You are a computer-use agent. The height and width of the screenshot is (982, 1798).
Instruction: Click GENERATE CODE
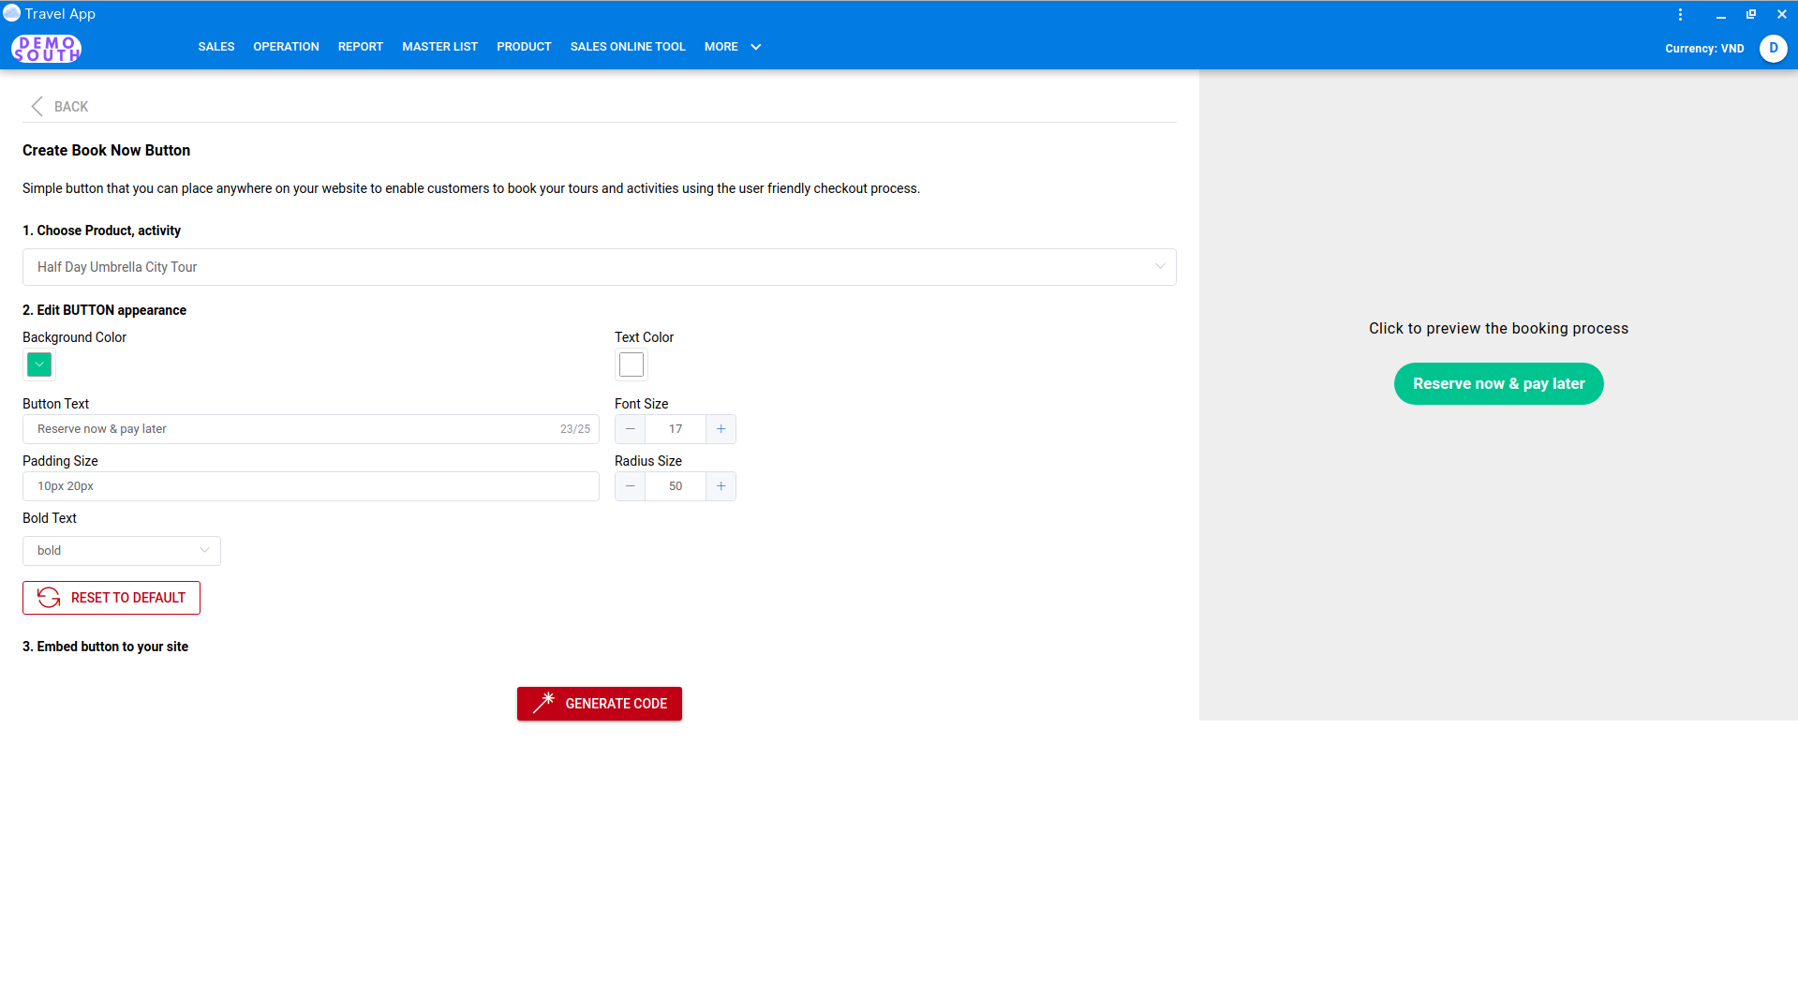click(599, 703)
